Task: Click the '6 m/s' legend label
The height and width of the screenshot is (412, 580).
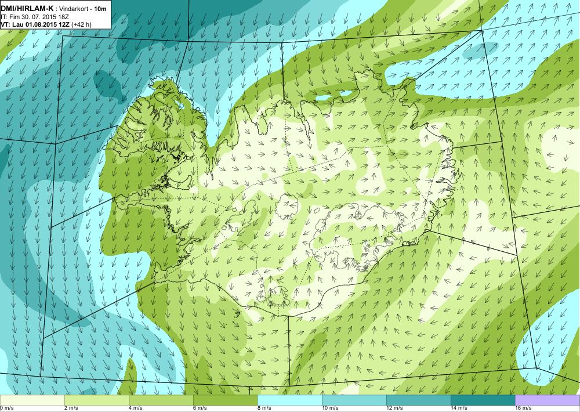Action: (200, 409)
